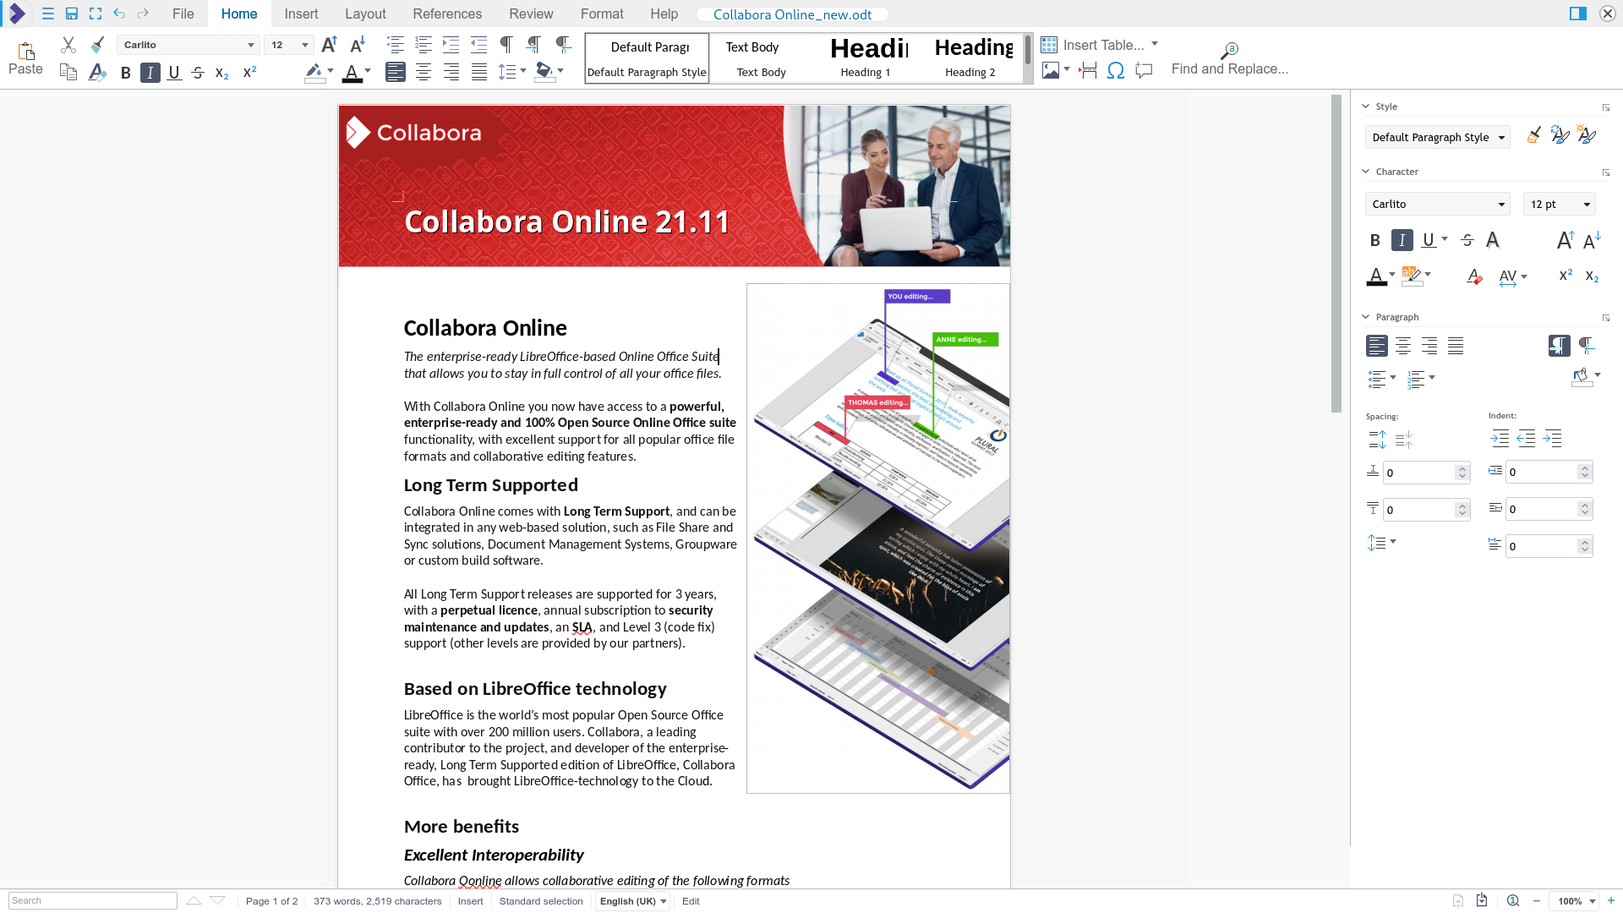Click the Copy icon in toolbar

click(x=68, y=73)
